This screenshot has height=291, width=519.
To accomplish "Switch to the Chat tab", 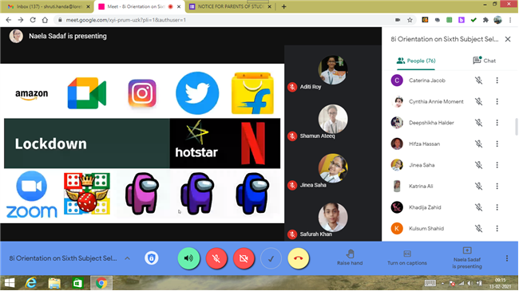I will 484,61.
